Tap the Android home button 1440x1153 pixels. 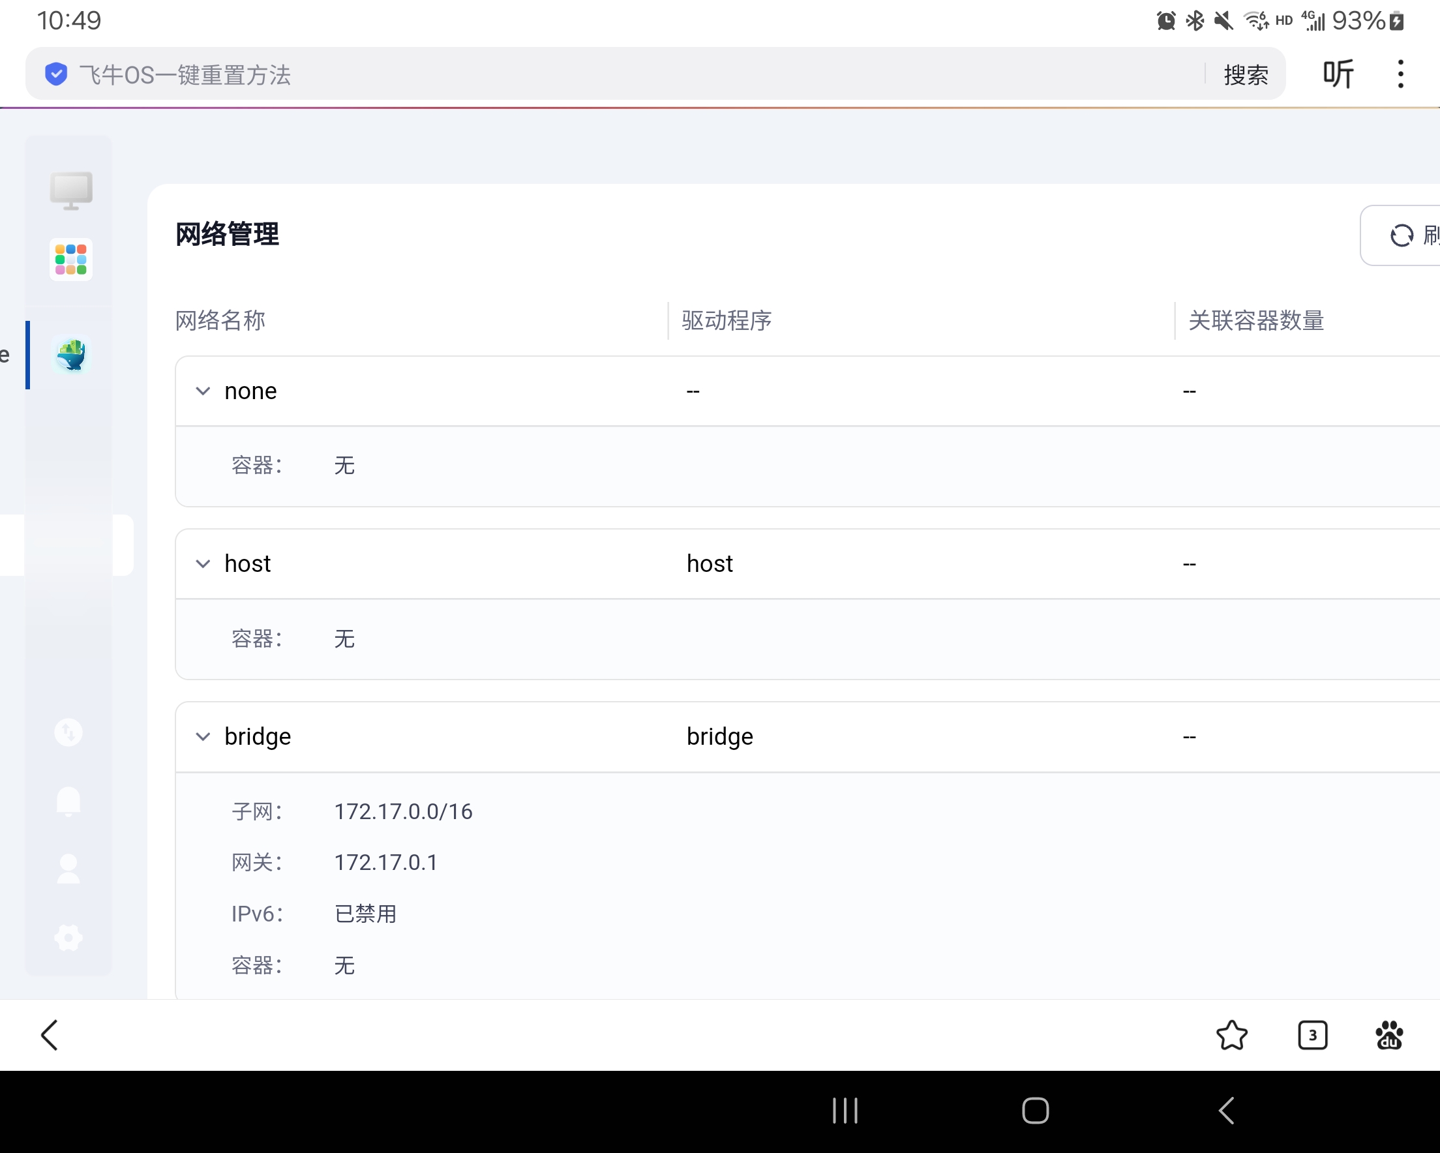coord(1035,1111)
